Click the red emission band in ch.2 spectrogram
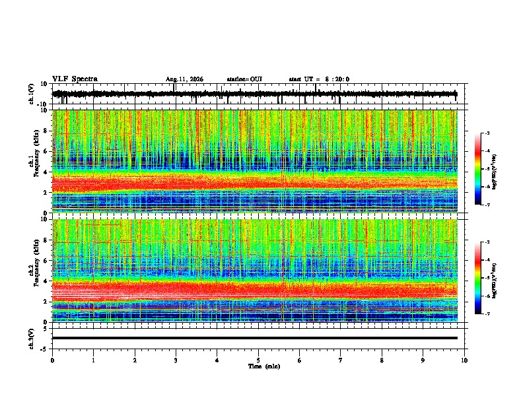The height and width of the screenshot is (404, 523). point(255,290)
